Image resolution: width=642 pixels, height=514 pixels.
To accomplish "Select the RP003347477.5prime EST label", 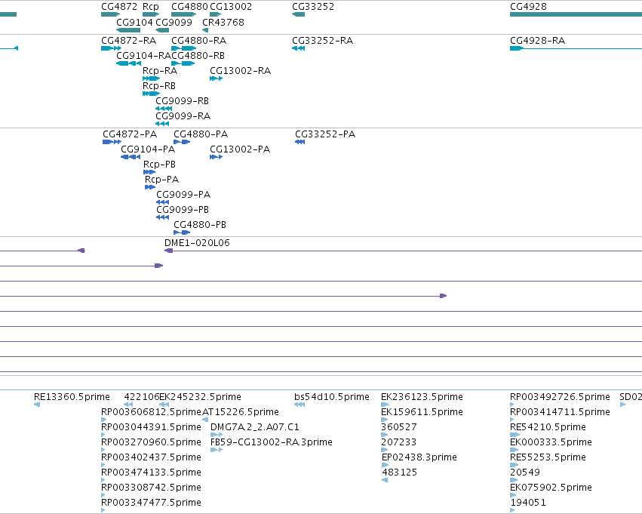I will (x=151, y=503).
